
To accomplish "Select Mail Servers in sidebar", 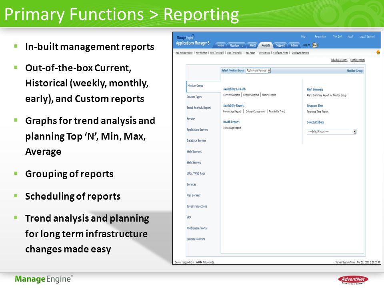I will [194, 196].
